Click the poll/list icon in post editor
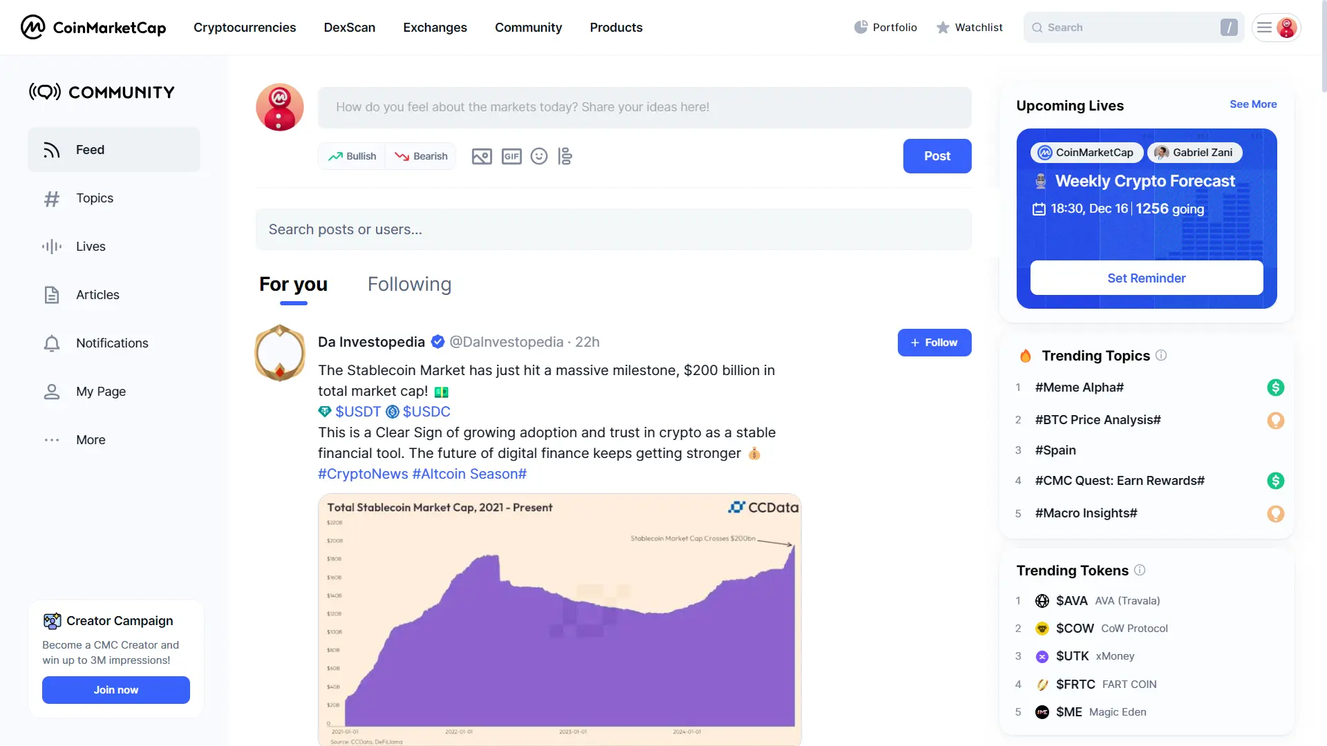This screenshot has width=1327, height=746. 565,155
